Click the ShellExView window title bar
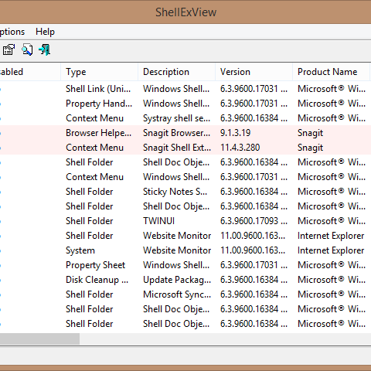371x371 pixels. pyautogui.click(x=185, y=12)
